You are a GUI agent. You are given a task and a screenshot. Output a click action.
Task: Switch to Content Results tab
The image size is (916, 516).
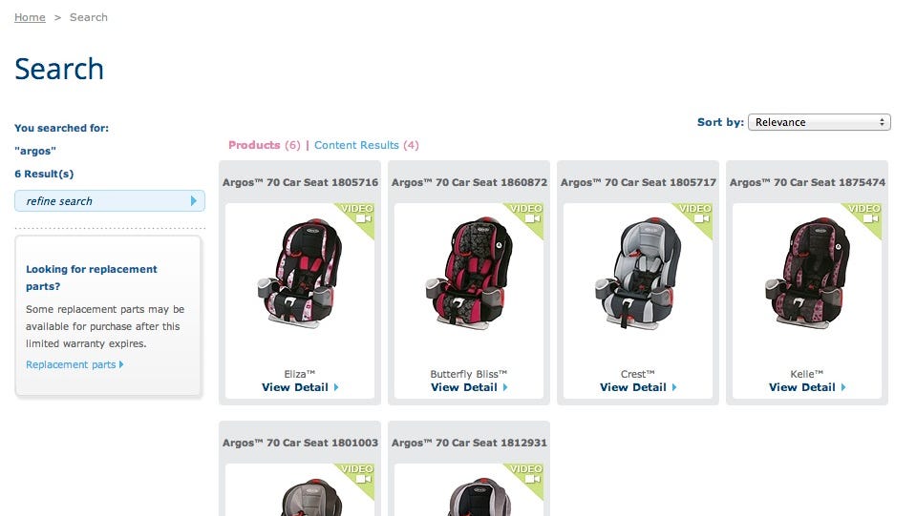click(x=366, y=145)
